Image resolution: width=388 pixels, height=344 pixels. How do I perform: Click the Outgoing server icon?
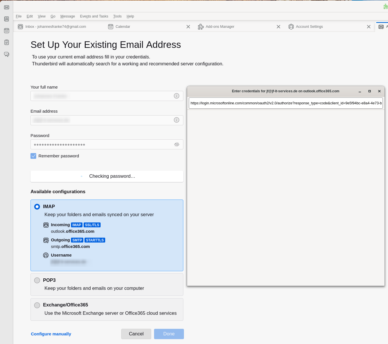46,240
